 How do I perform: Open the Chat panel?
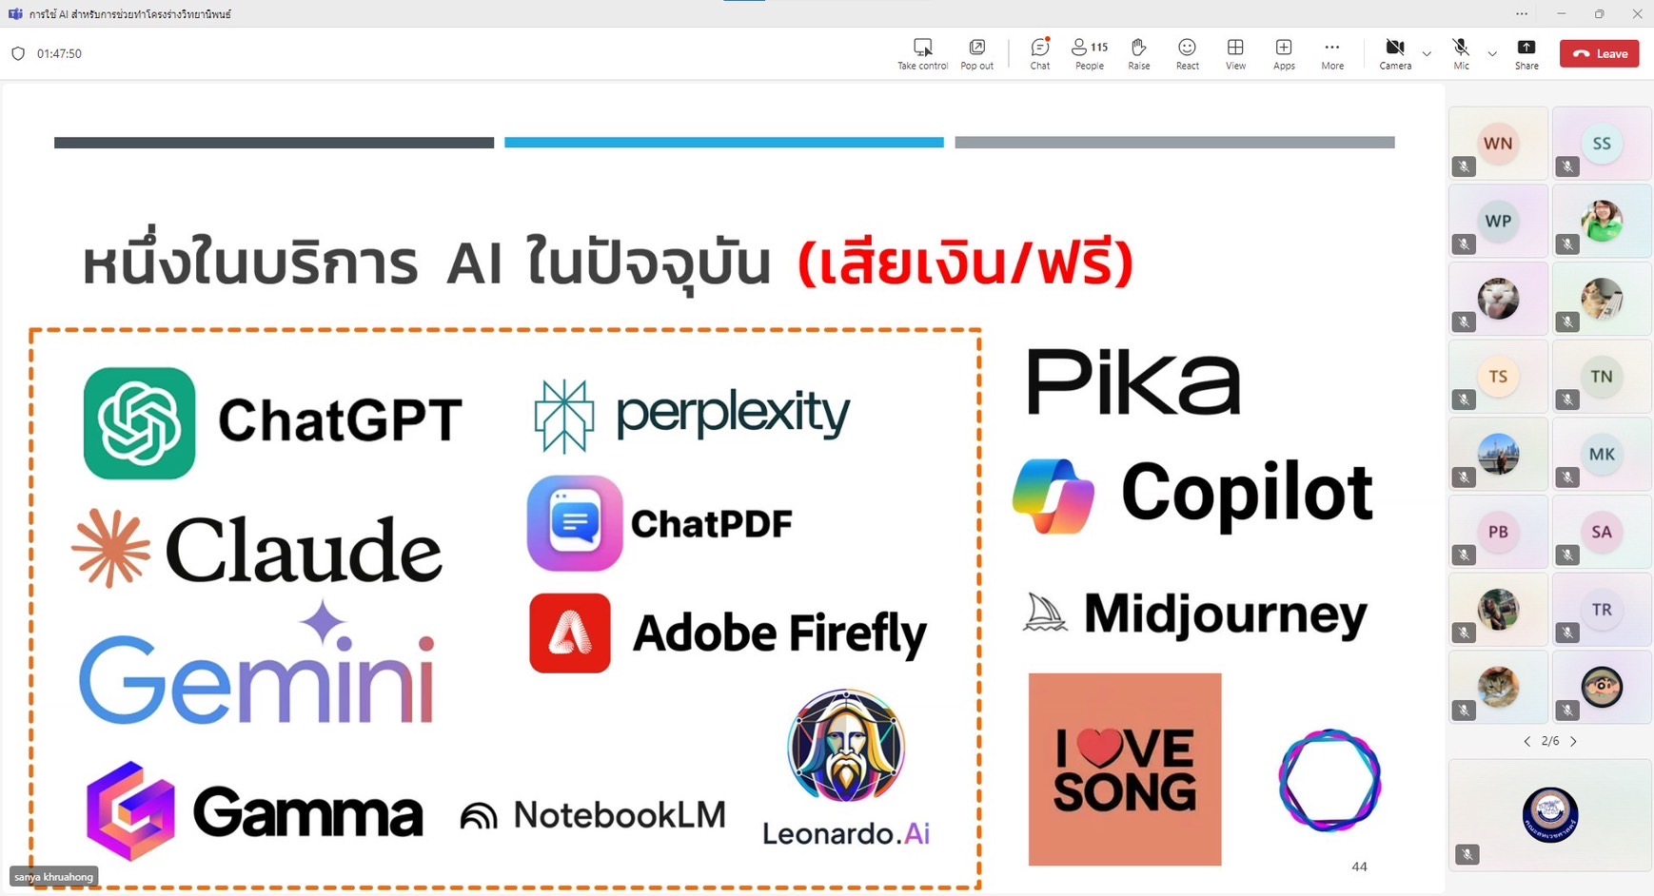coord(1040,54)
